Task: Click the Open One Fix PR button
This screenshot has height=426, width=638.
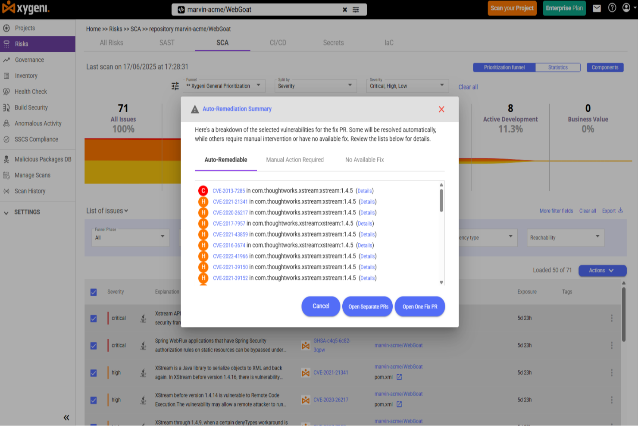Action: click(x=419, y=306)
